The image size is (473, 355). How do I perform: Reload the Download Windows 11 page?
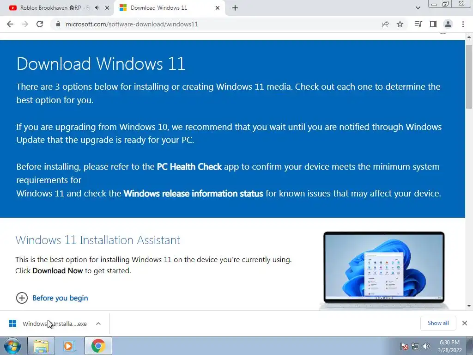(x=40, y=24)
